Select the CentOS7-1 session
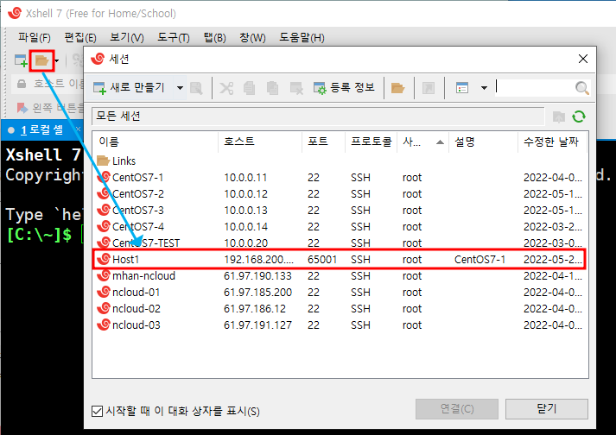The height and width of the screenshot is (435, 616). (340, 178)
